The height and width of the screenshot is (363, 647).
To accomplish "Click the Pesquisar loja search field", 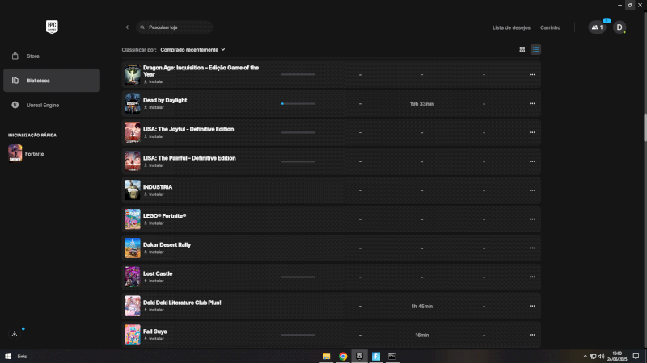I will tap(175, 27).
